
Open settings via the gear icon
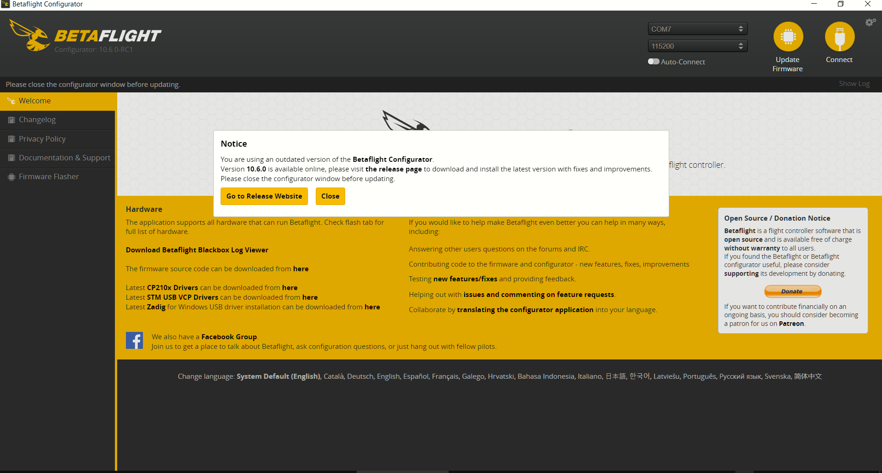[870, 23]
